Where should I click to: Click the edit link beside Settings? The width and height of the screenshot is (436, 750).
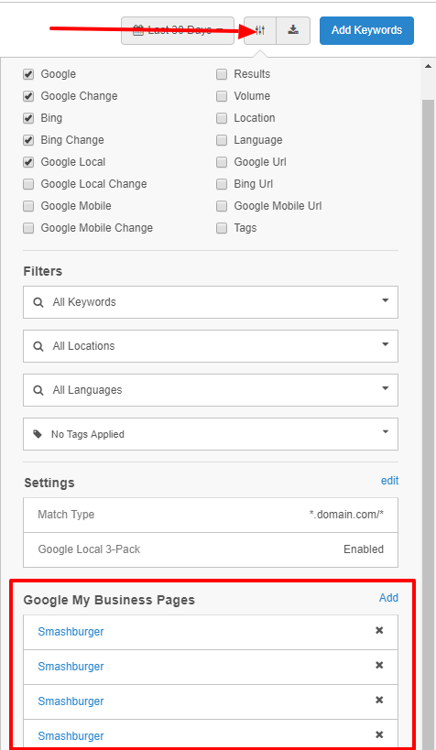(x=389, y=481)
